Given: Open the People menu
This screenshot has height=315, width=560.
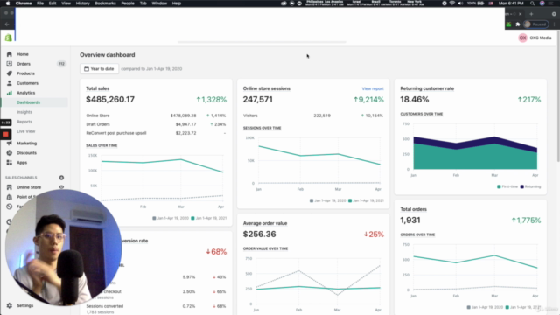Looking at the screenshot, I should 128,3.
